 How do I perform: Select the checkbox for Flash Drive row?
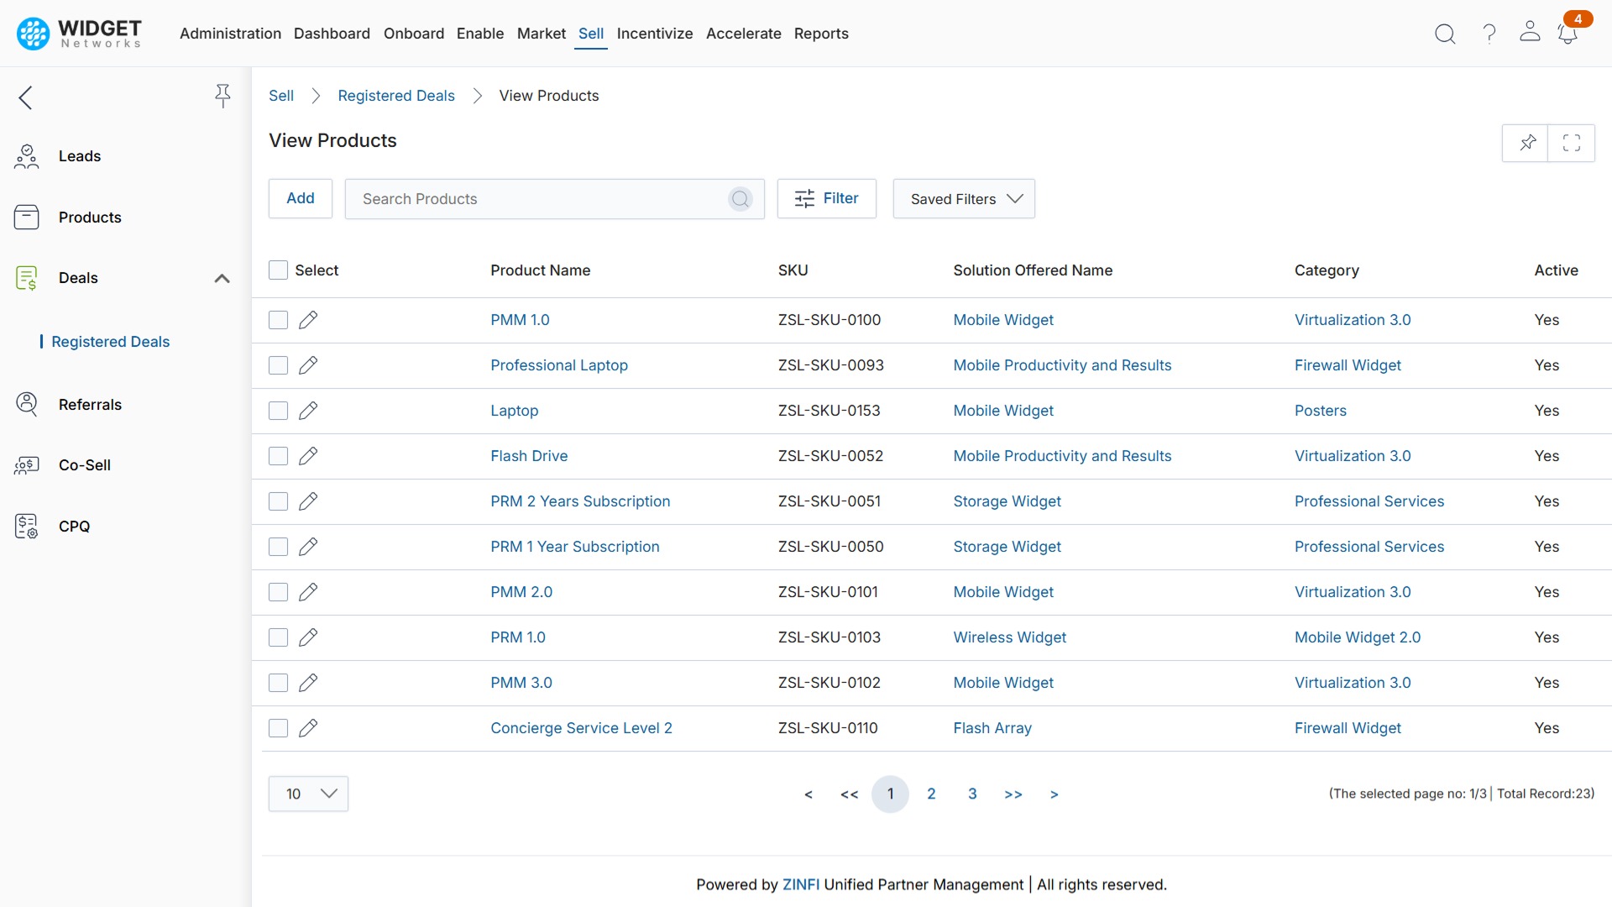pos(278,456)
